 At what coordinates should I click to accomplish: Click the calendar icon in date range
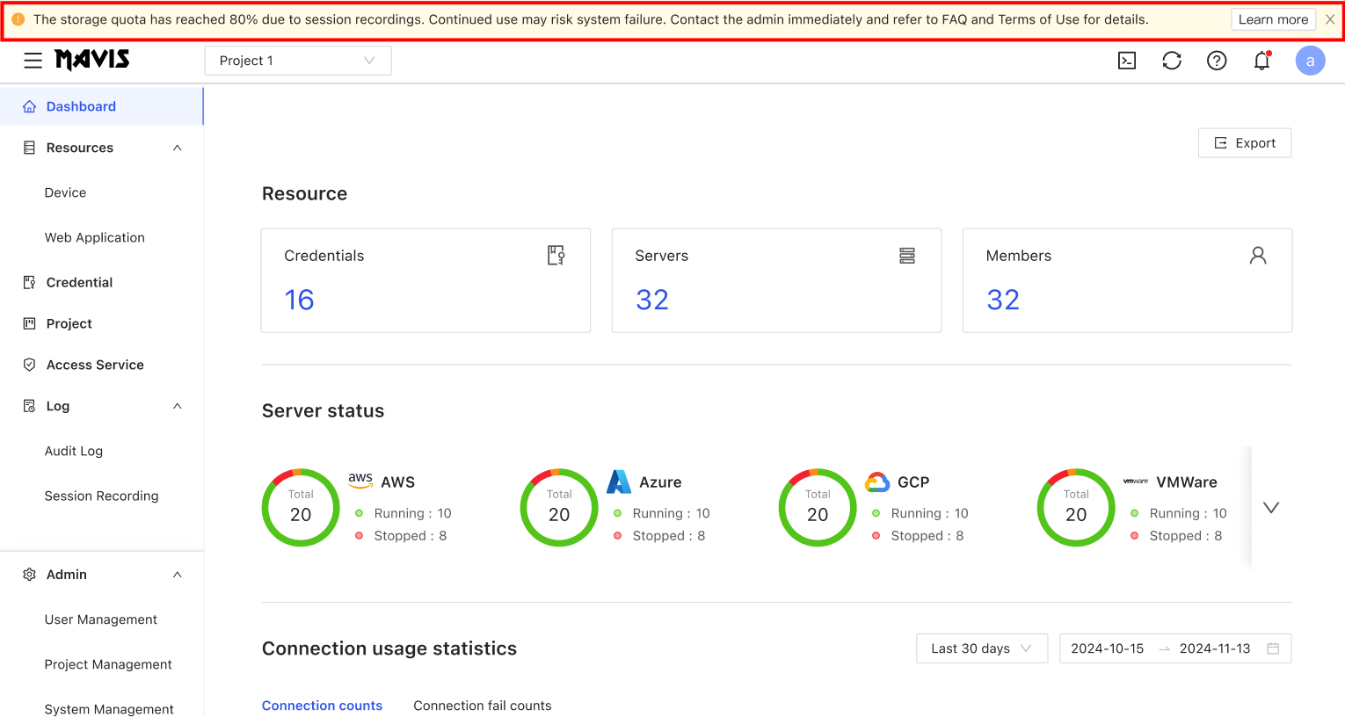point(1272,648)
